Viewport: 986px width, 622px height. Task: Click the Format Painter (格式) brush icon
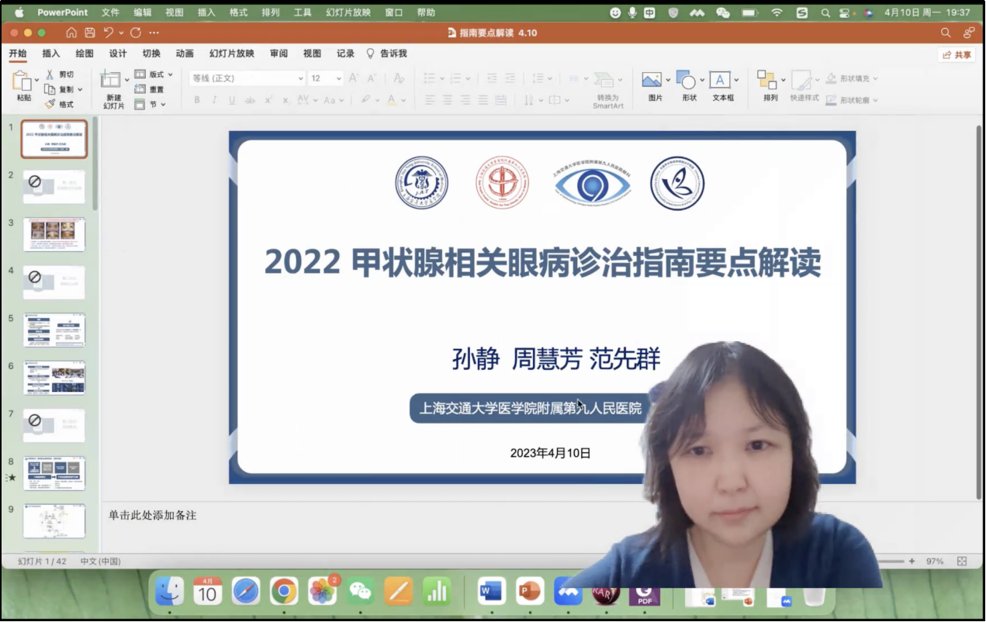point(50,104)
